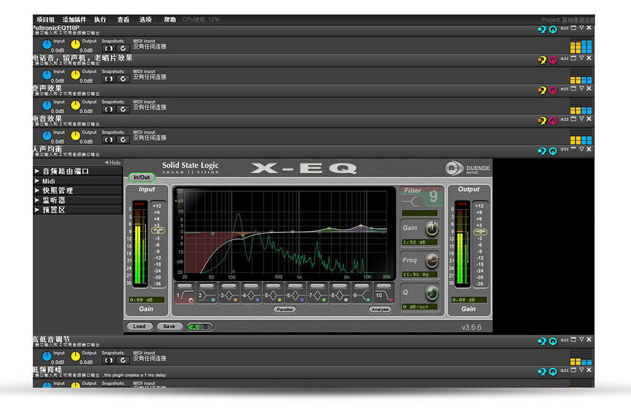Image resolution: width=631 pixels, height=416 pixels.
Task: Click the 1.92 dB gain value field
Action: tap(420, 243)
